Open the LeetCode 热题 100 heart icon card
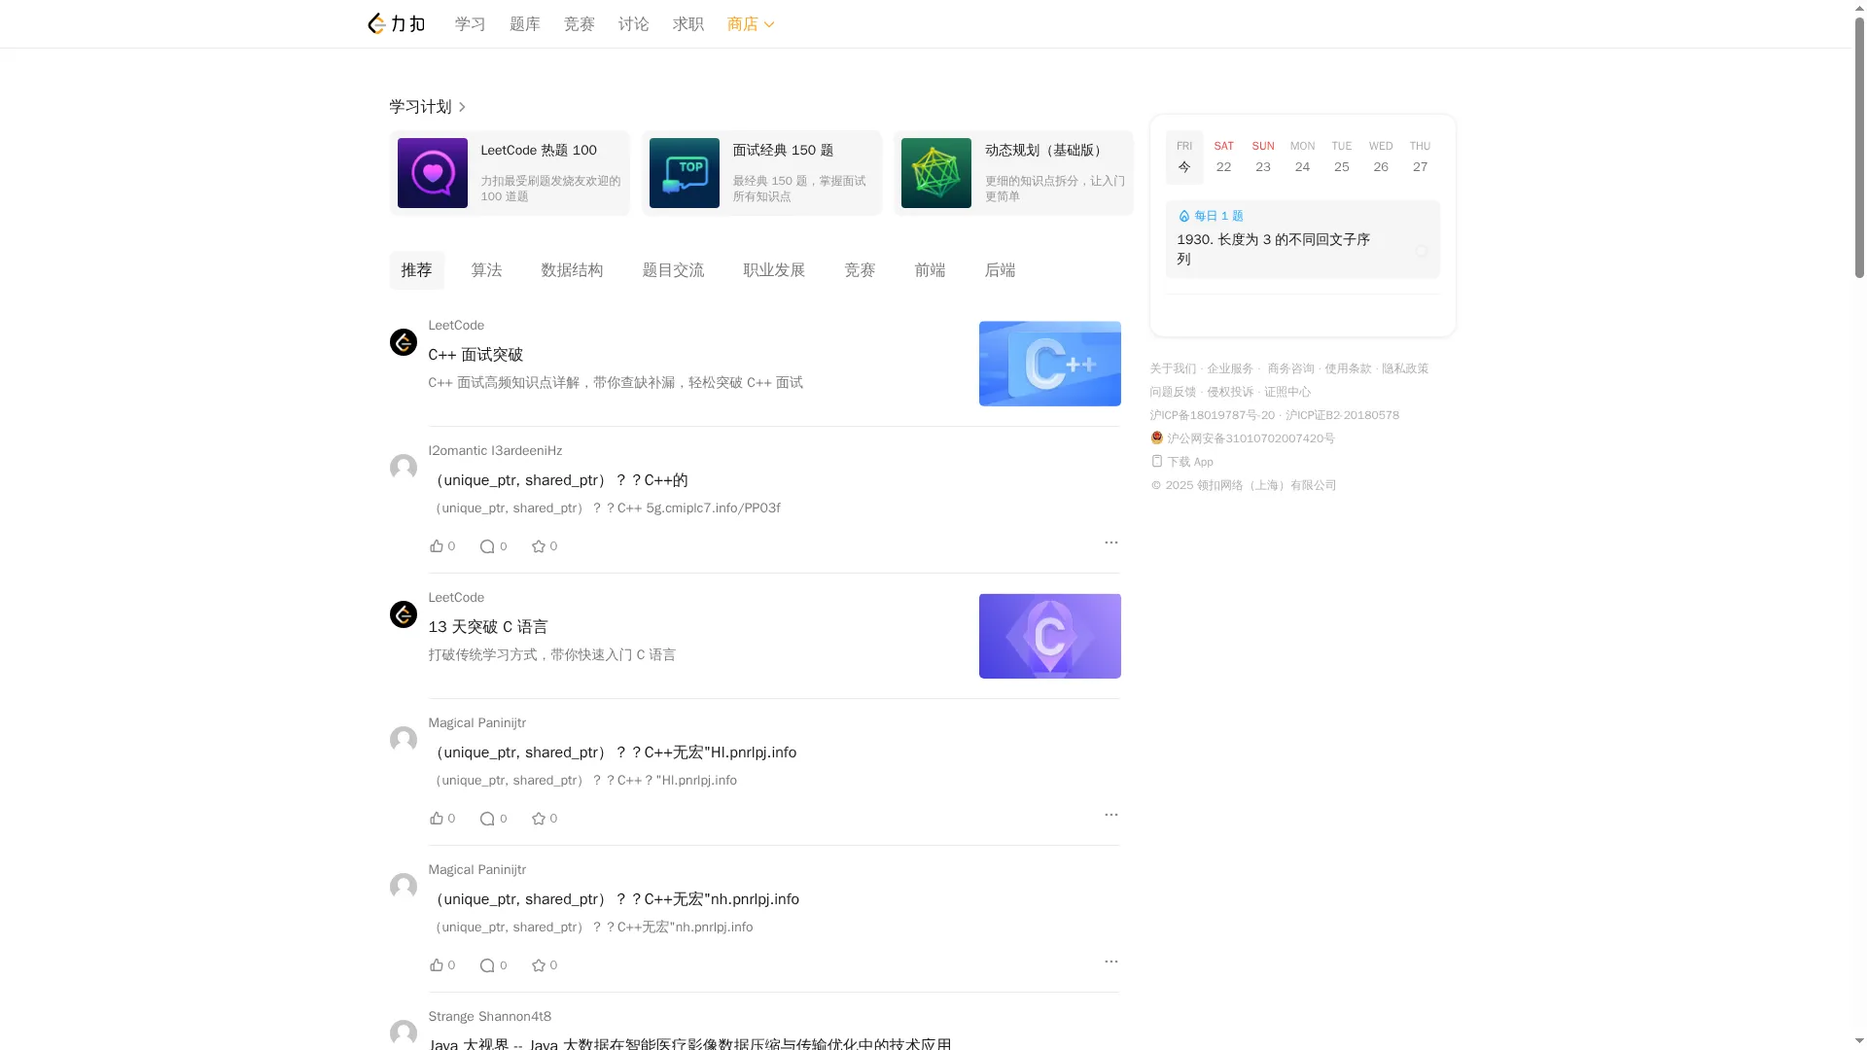The image size is (1867, 1050). coord(432,173)
